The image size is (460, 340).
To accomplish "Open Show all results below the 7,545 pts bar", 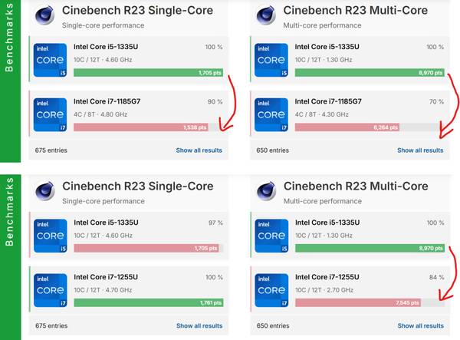I will (x=420, y=326).
